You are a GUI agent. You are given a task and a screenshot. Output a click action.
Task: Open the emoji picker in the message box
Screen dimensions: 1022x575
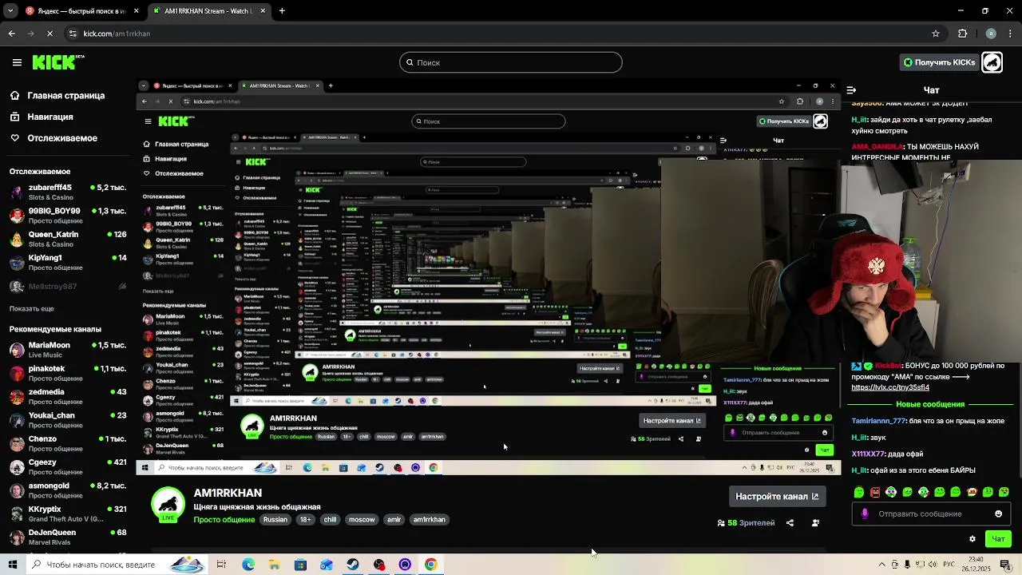[998, 514]
